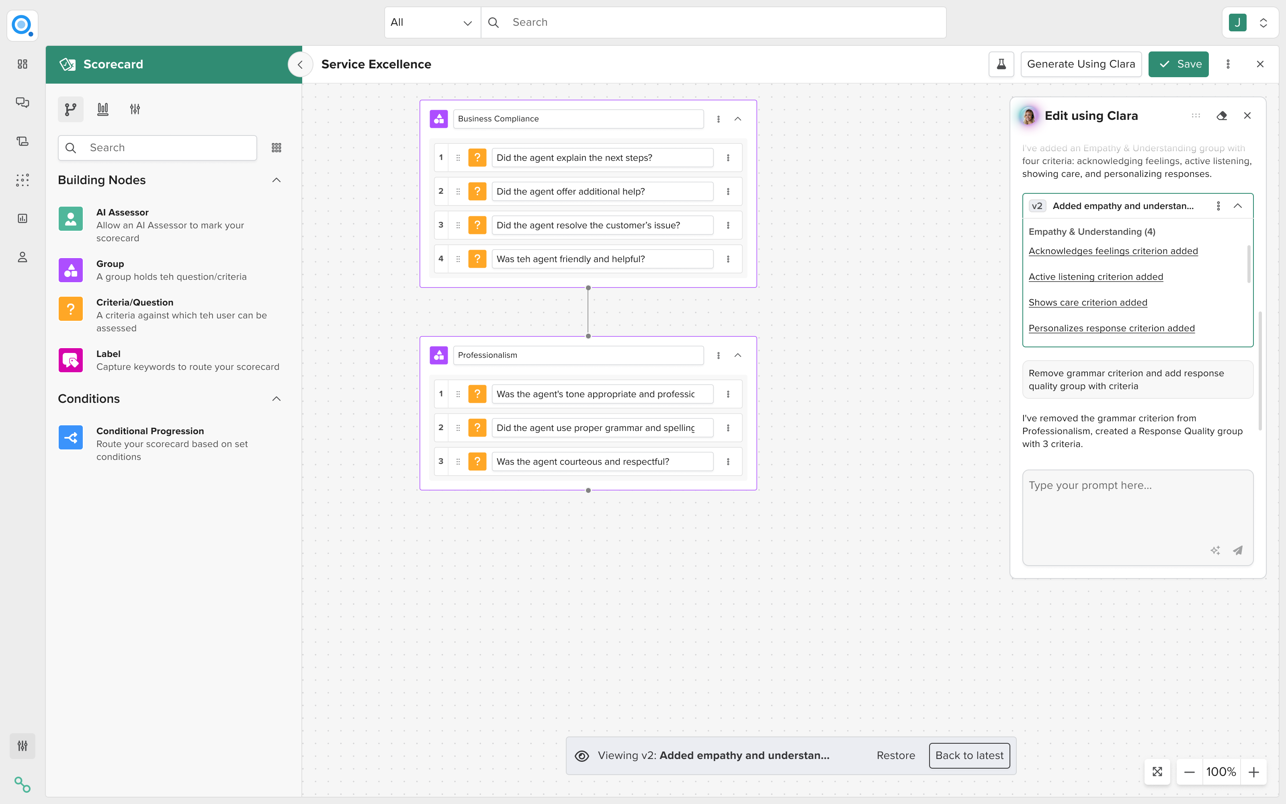Select the orange Criteria/Question node icon

tap(71, 309)
